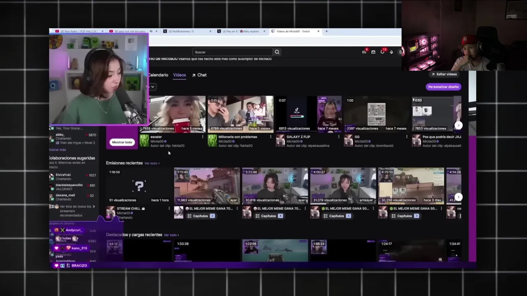Switch to Best Radio 1 POP Hits browser tab
The image size is (527, 296).
tap(79, 31)
